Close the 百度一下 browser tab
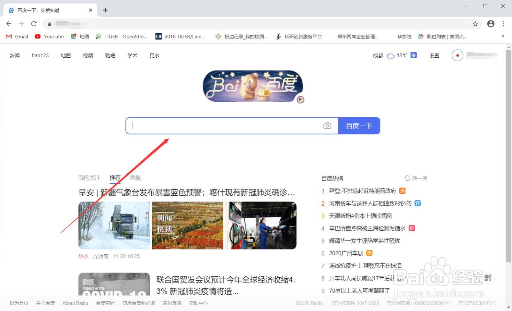Image resolution: width=512 pixels, height=311 pixels. coord(91,10)
